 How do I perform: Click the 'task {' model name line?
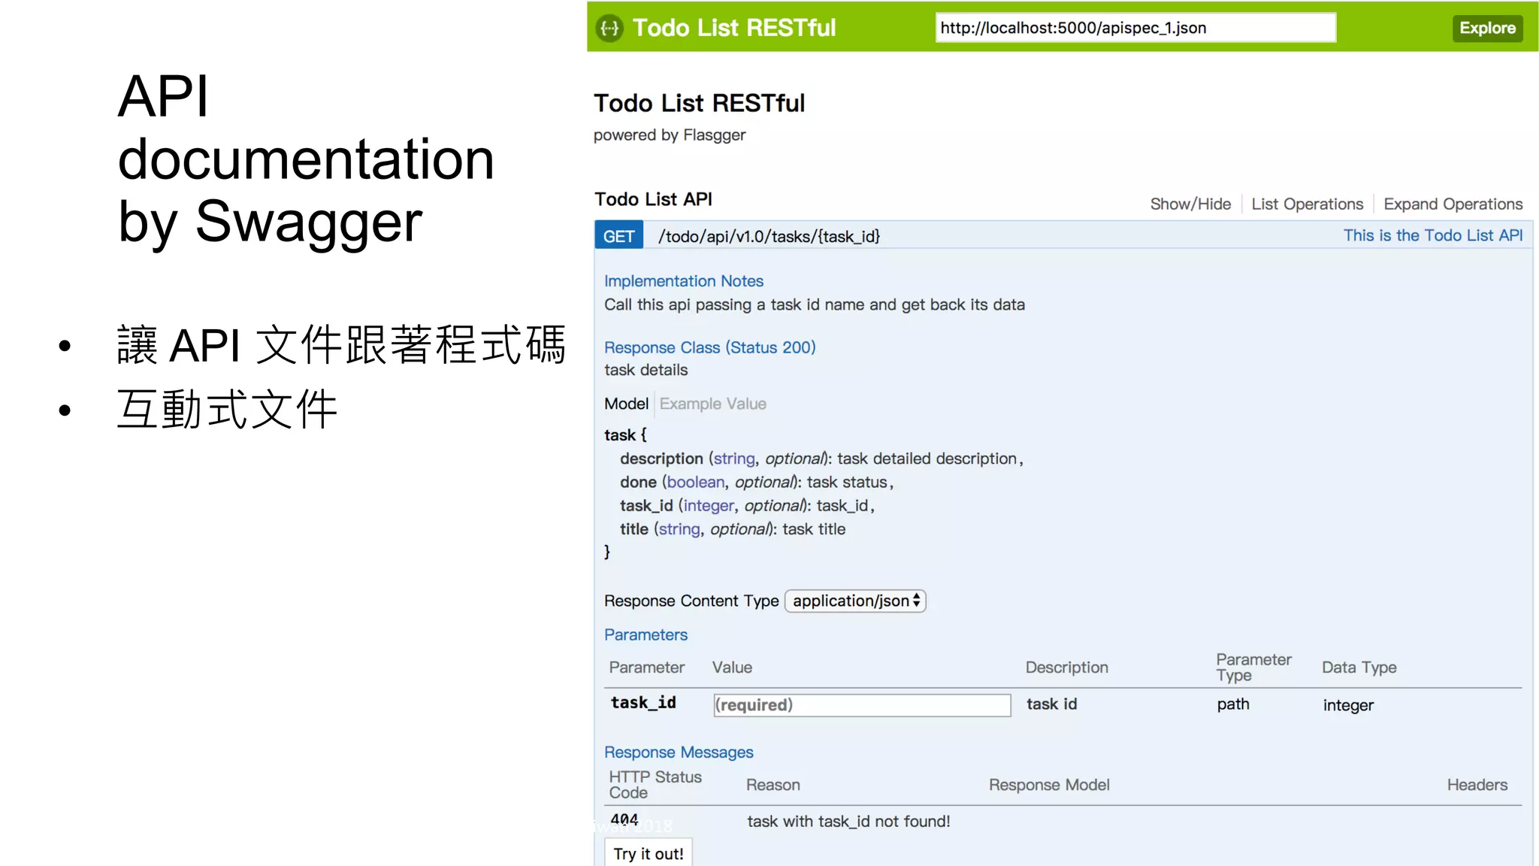click(x=625, y=435)
